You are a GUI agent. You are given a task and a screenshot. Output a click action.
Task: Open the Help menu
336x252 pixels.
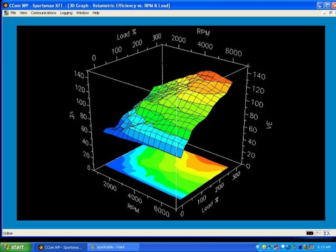point(96,13)
